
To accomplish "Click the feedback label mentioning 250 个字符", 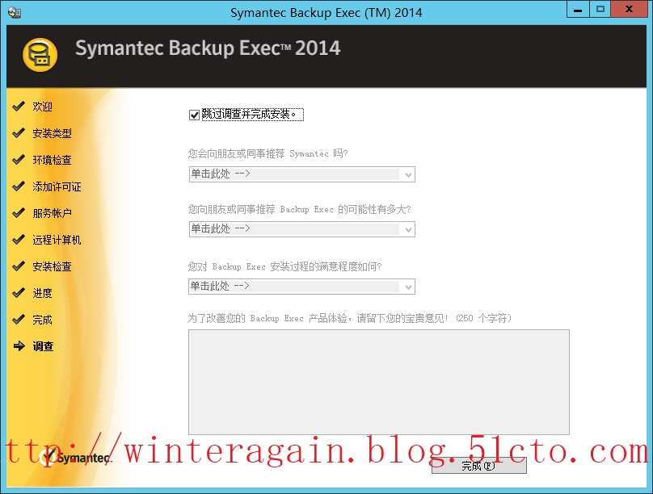I will [x=349, y=319].
